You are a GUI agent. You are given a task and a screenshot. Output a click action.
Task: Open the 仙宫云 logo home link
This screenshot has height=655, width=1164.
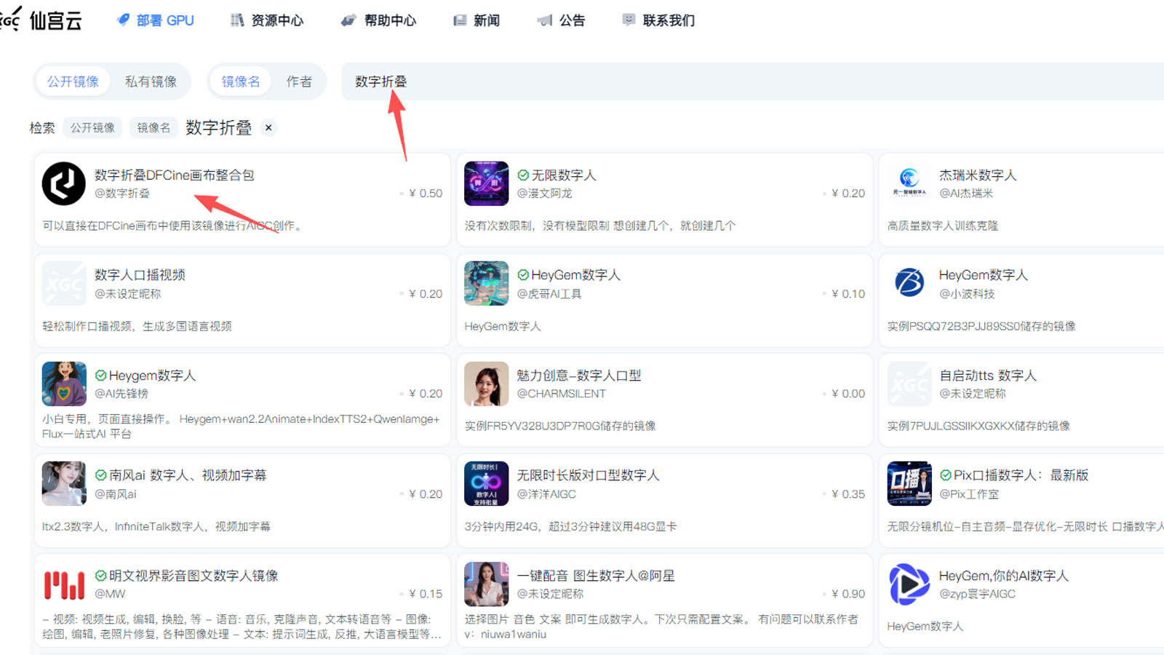[x=41, y=20]
